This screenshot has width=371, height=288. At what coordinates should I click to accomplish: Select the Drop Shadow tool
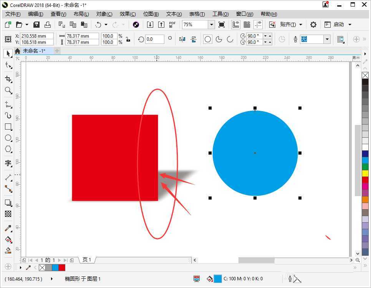[x=8, y=203]
